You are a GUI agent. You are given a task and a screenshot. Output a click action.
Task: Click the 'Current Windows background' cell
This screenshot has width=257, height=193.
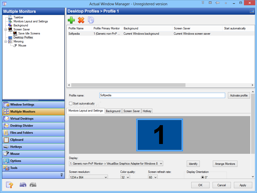pos(141,34)
